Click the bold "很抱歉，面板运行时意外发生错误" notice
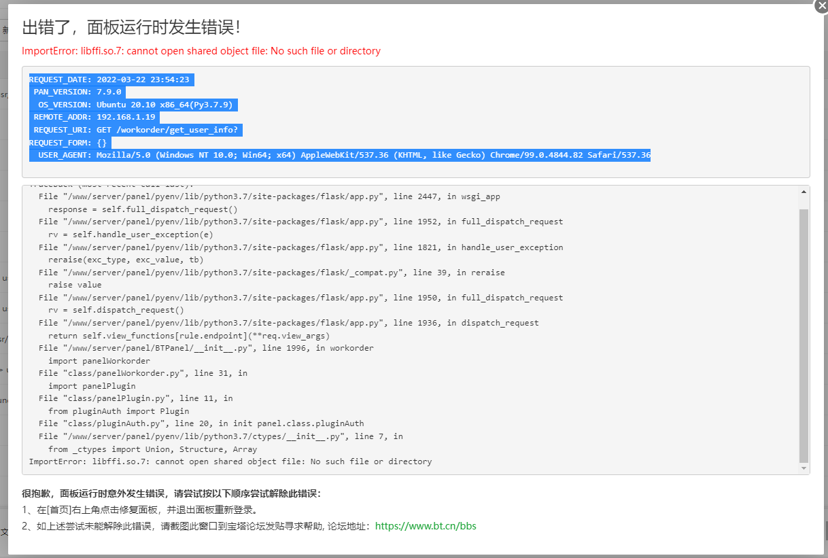Viewport: 828px width, 558px height. pyautogui.click(x=171, y=493)
